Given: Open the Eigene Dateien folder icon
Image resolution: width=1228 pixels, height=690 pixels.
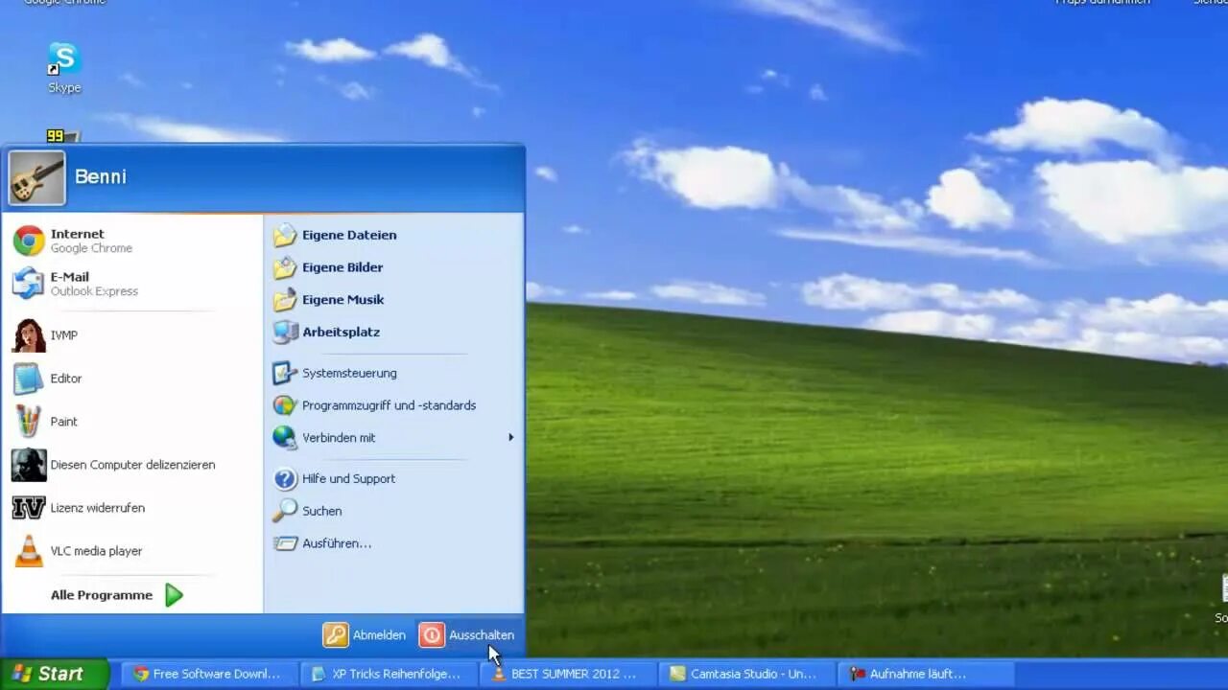Looking at the screenshot, I should click(285, 235).
